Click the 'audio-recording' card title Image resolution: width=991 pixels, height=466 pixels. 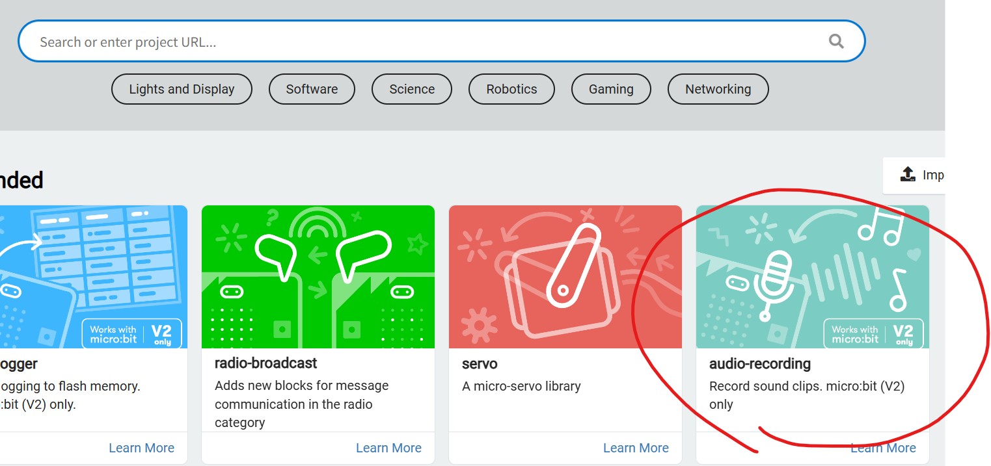(x=760, y=364)
